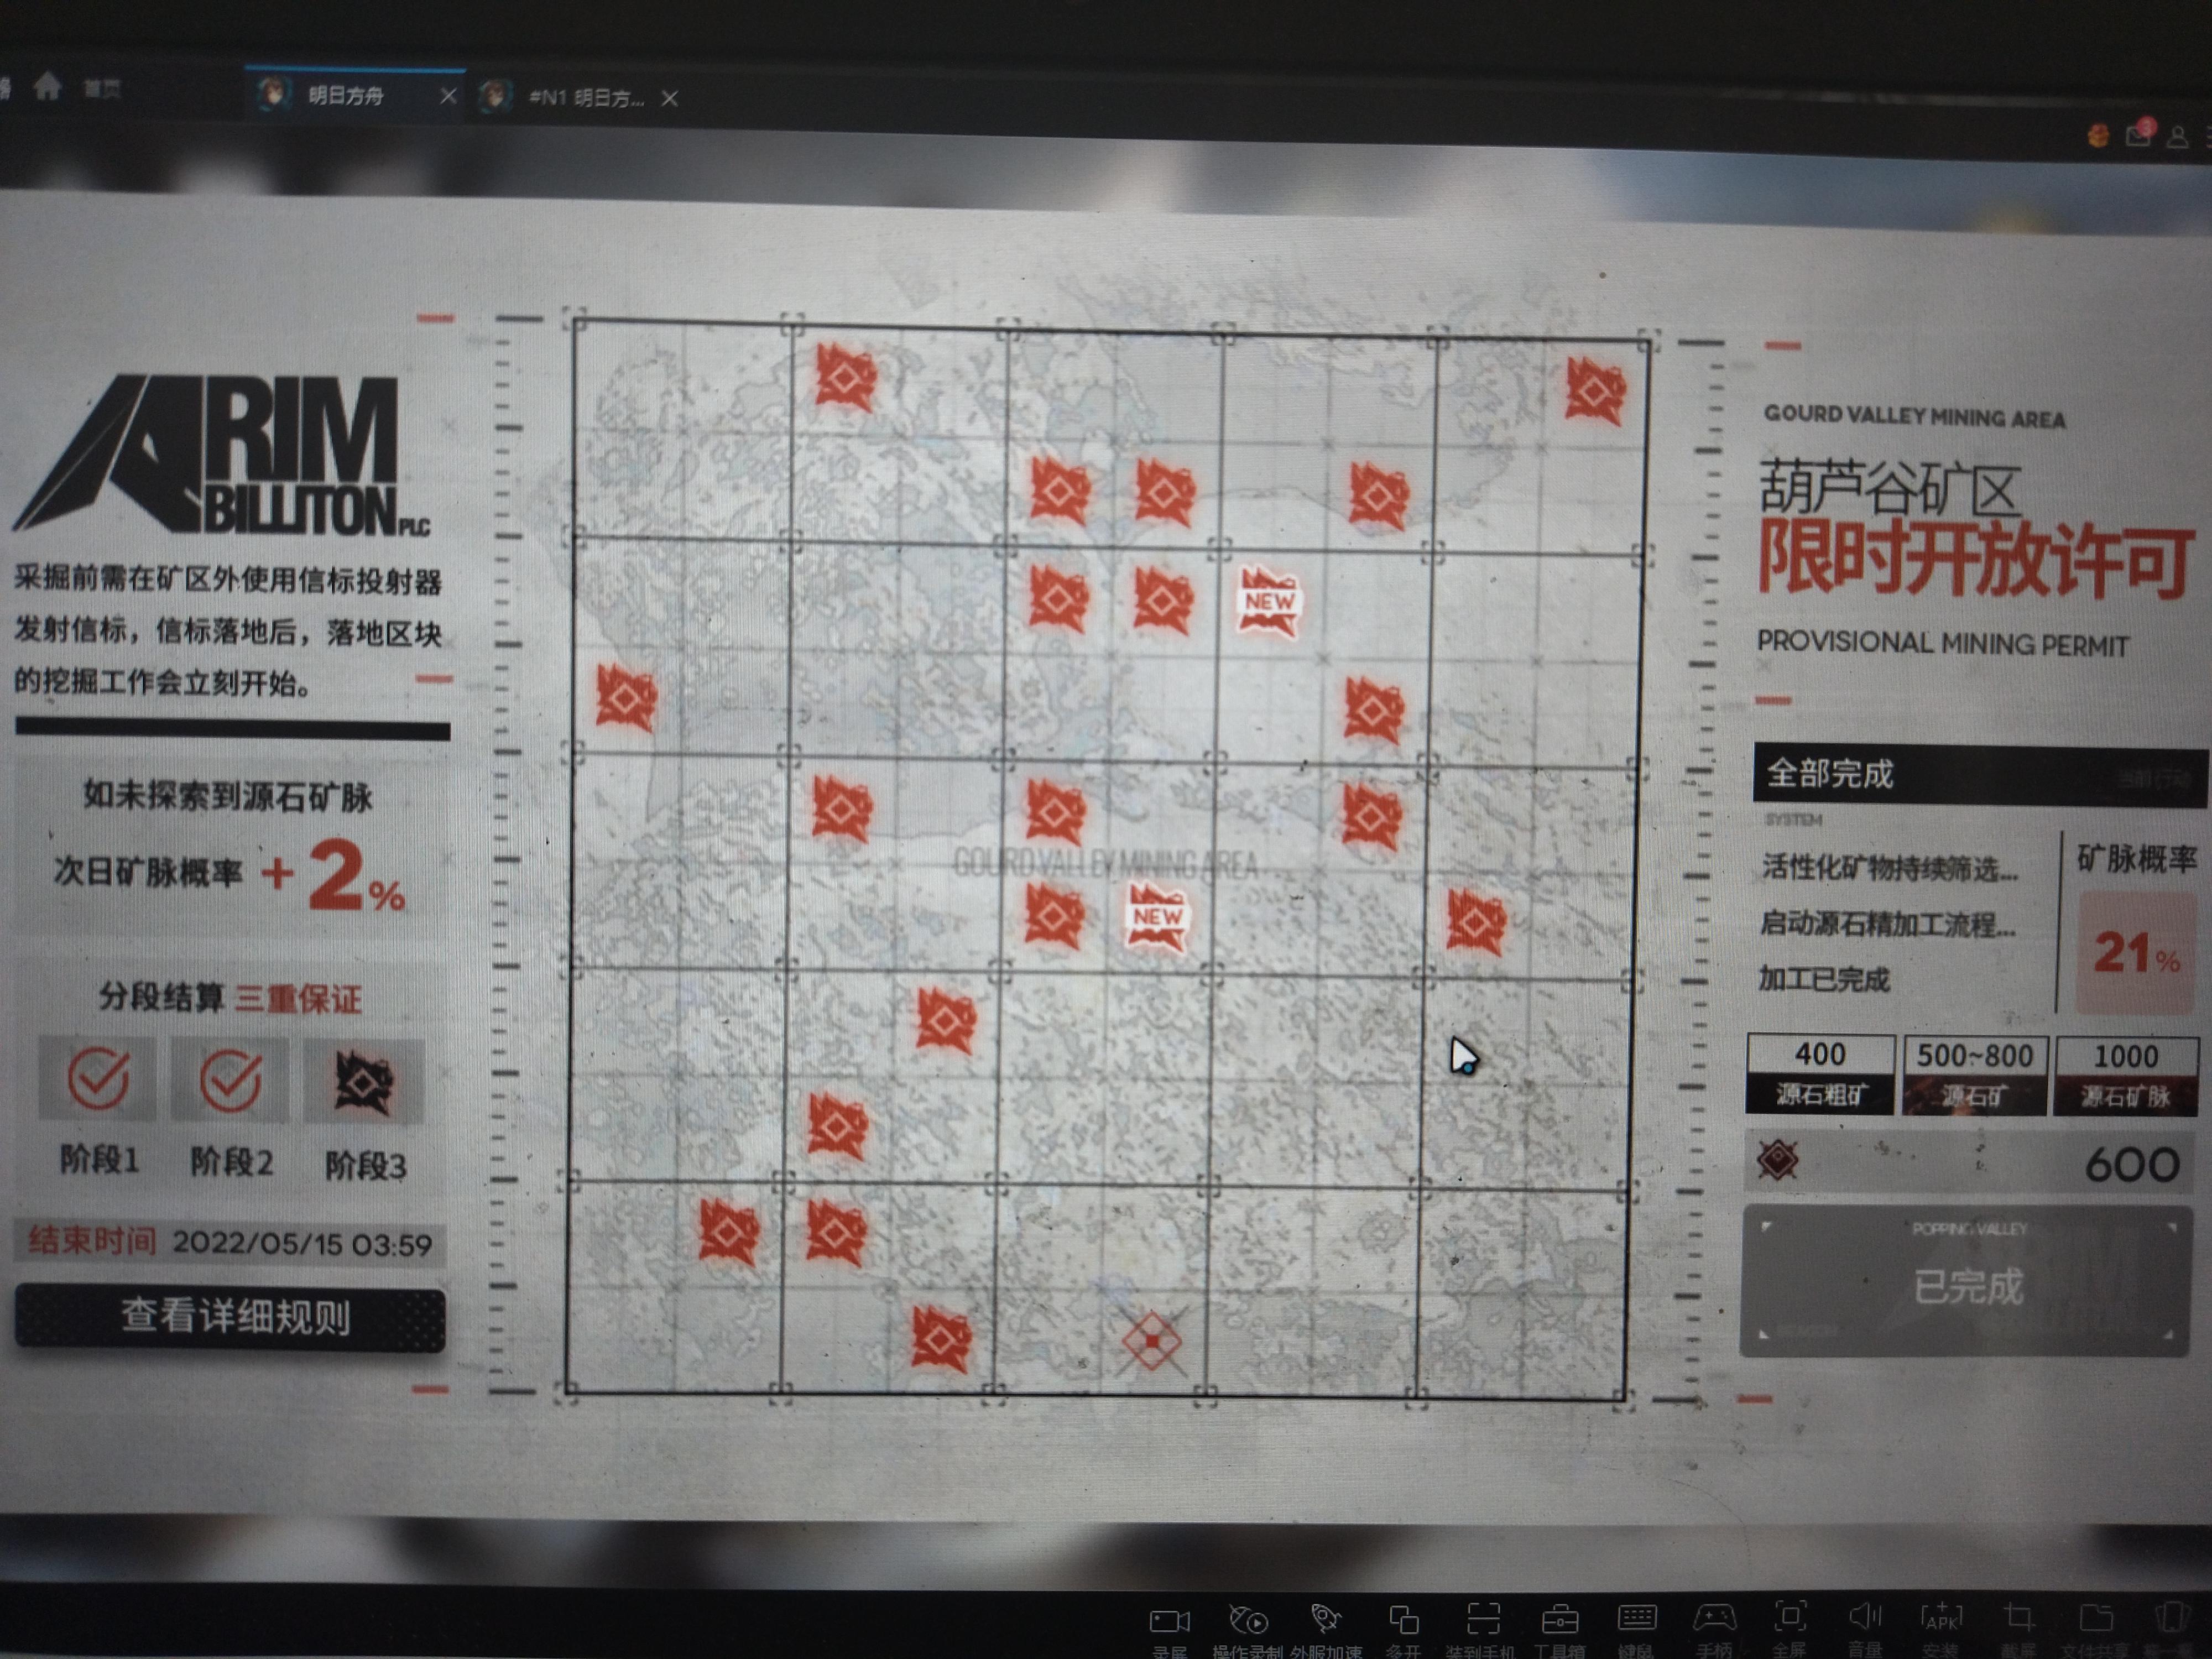Click the mined marker immediately left of upper NEW
This screenshot has width=2212, height=1659.
click(x=1163, y=600)
